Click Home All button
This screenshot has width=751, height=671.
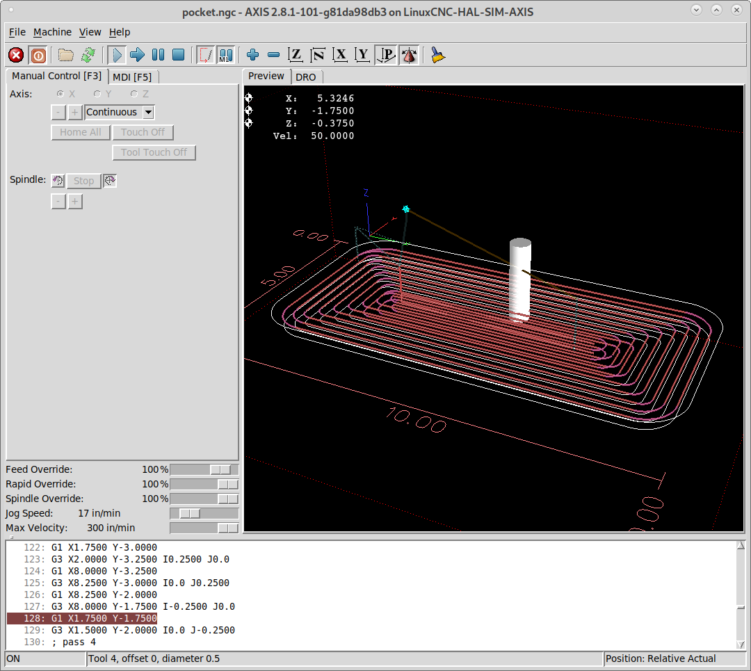81,132
